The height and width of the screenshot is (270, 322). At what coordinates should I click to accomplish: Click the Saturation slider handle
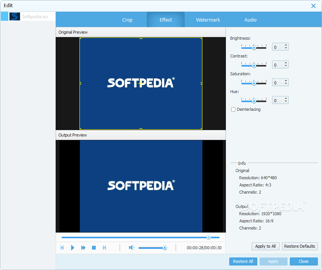[x=254, y=83]
